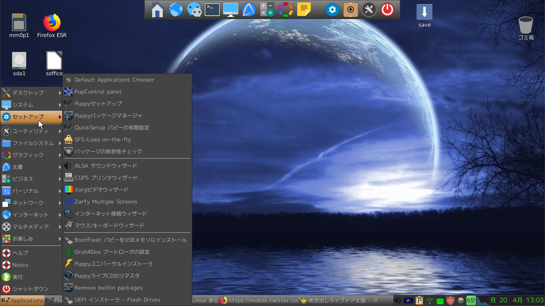Expand the ユーティリティ submenu
Screen dimensions: 545x306
pos(32,131)
